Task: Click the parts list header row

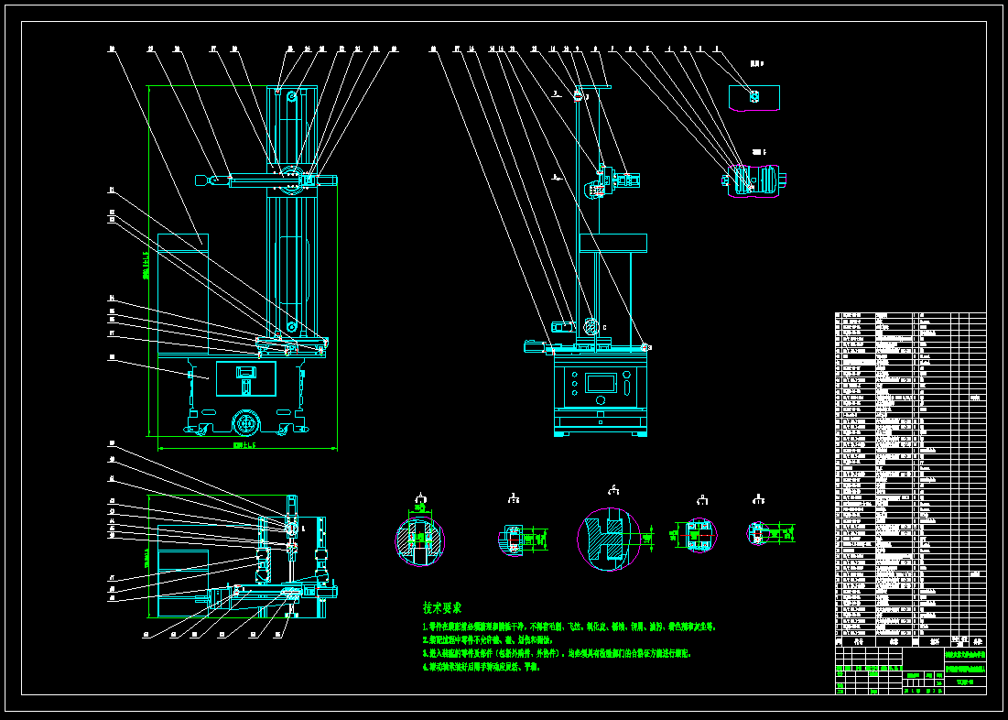Action: tap(910, 641)
